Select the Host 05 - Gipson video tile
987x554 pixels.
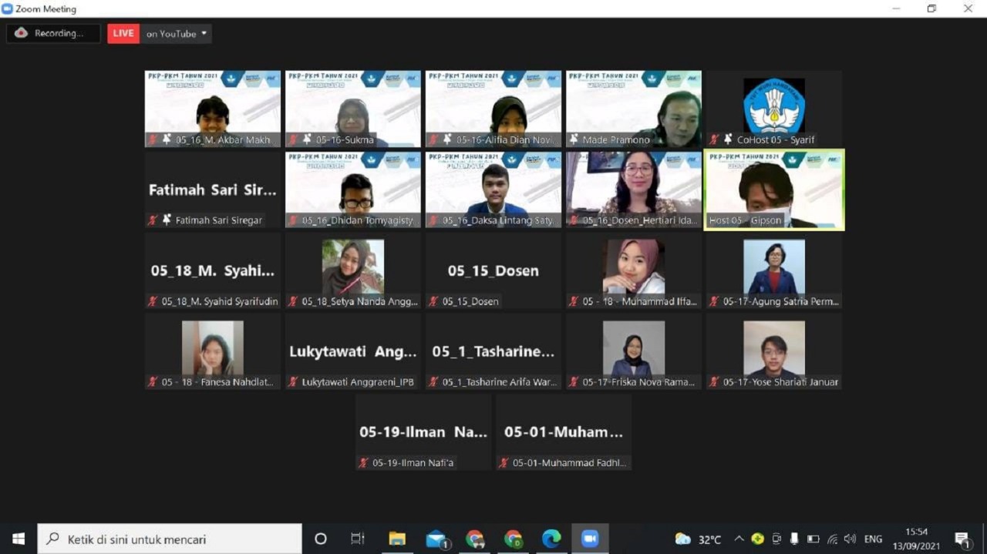[774, 190]
